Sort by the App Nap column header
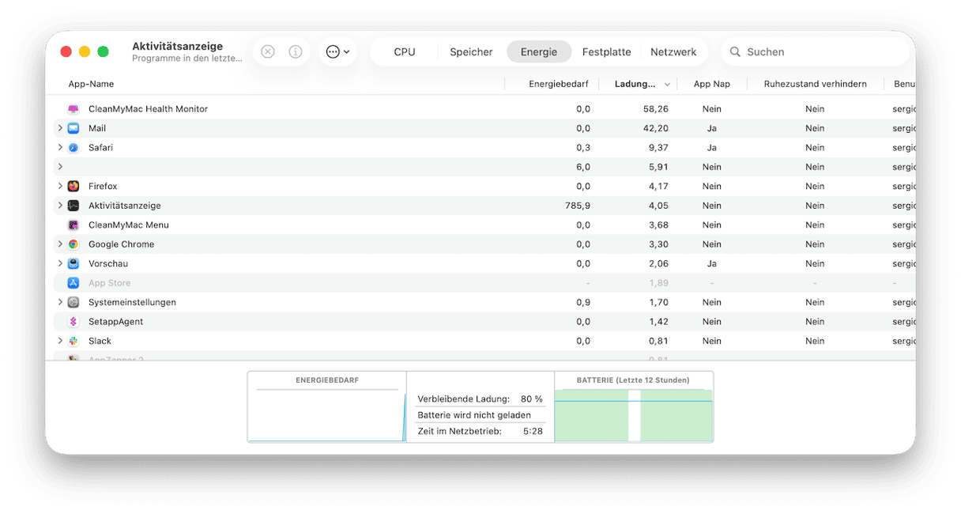Viewport: 961px width, 514px height. (x=711, y=84)
